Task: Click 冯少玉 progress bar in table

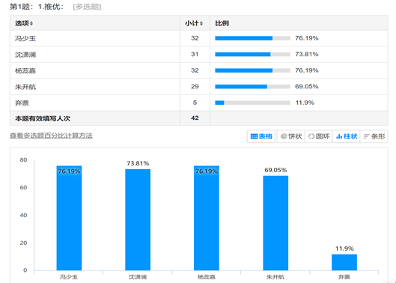Action: (x=252, y=38)
